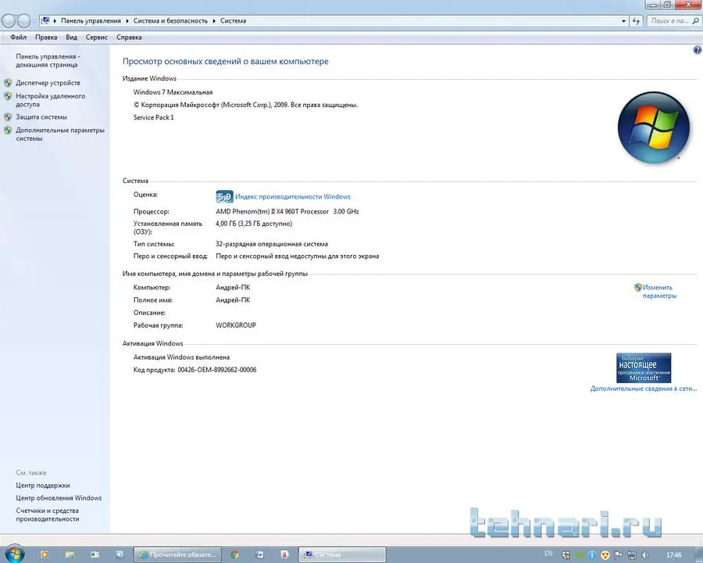This screenshot has height=563, width=703.
Task: Click the search magnifier icon
Action: 695,20
